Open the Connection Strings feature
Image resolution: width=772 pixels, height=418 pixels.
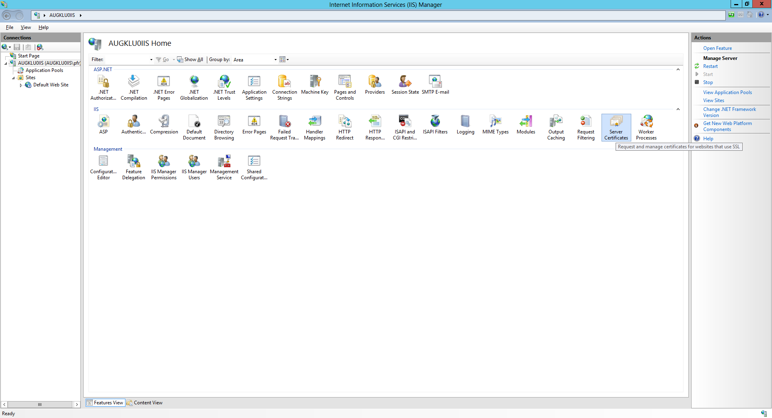pos(285,87)
